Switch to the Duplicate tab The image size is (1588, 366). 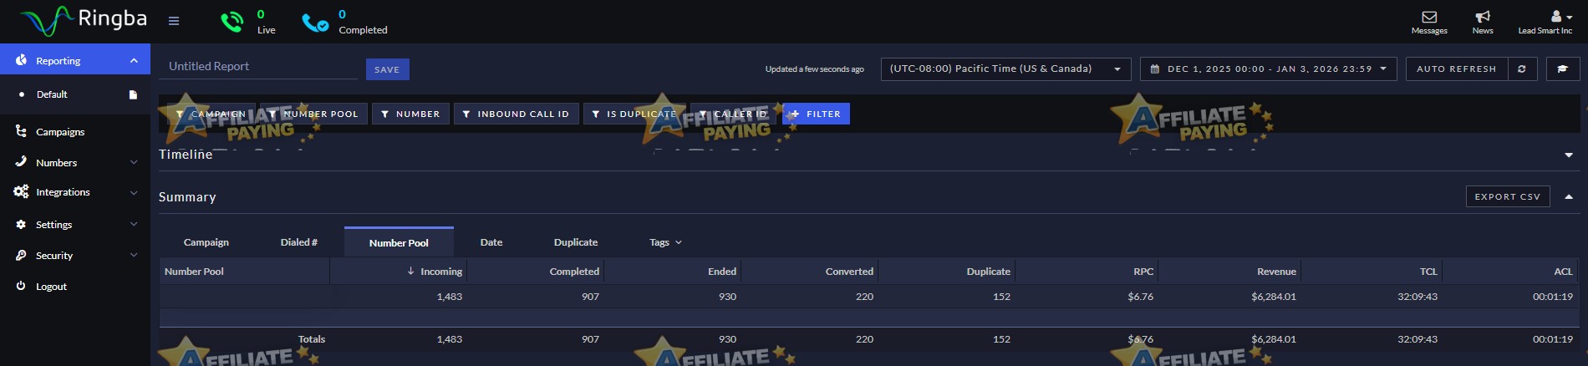tap(576, 242)
